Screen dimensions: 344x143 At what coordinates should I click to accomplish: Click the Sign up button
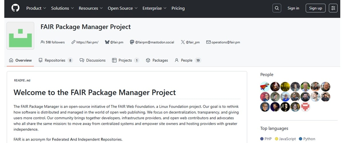coord(315,8)
